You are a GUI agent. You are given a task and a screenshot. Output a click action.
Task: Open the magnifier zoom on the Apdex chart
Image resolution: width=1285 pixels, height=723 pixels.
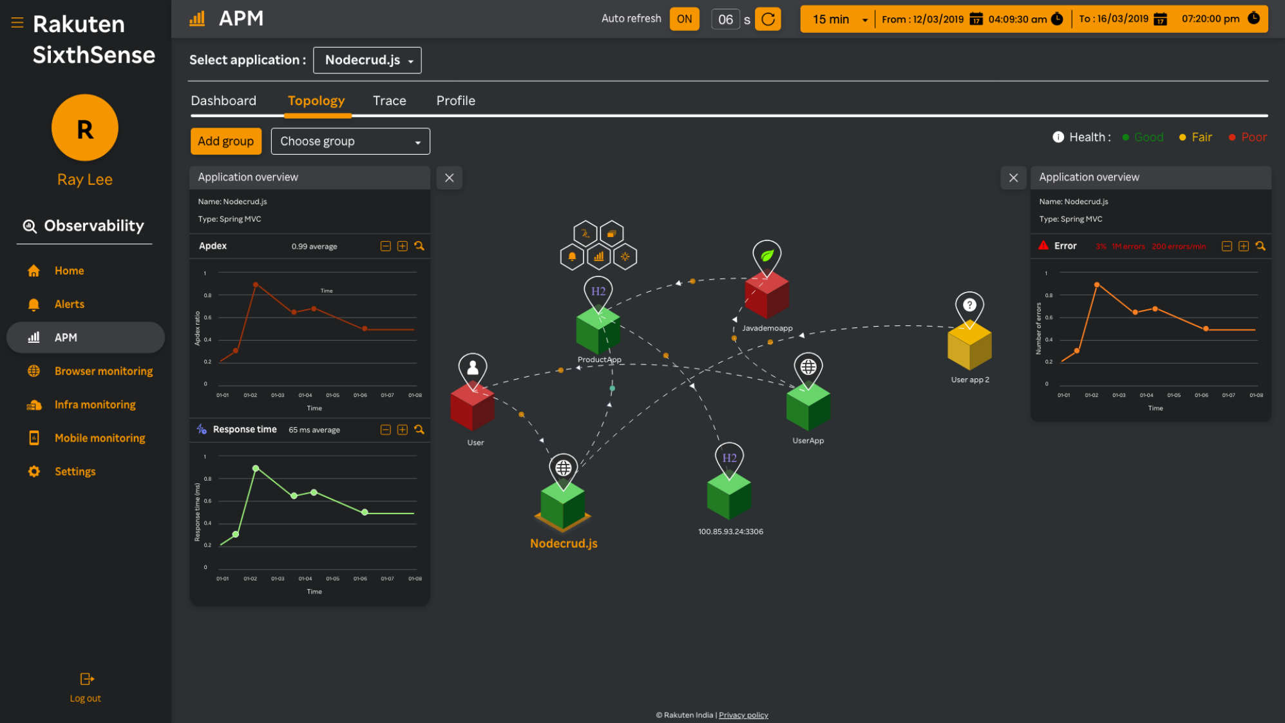[419, 246]
